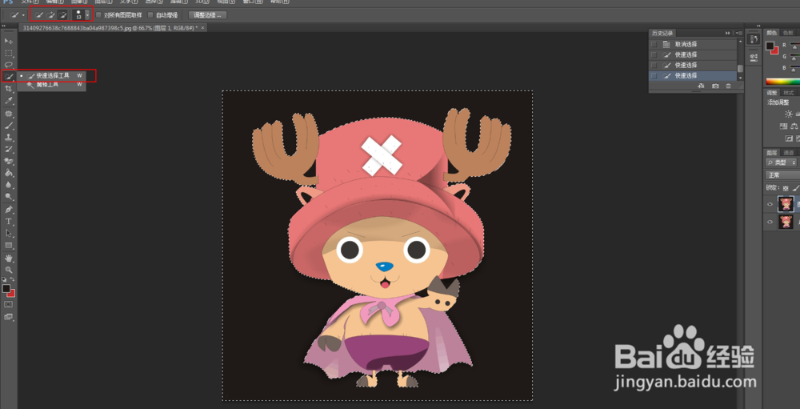Select the Lasso tool
The height and width of the screenshot is (409, 800).
9,65
